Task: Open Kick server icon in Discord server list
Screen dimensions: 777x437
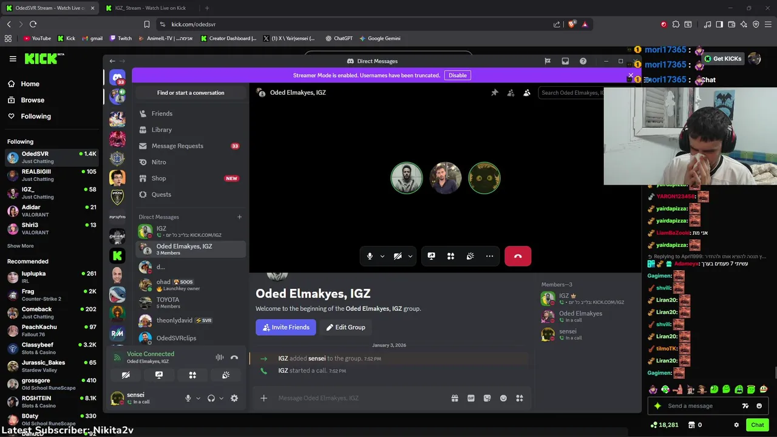Action: 117,256
